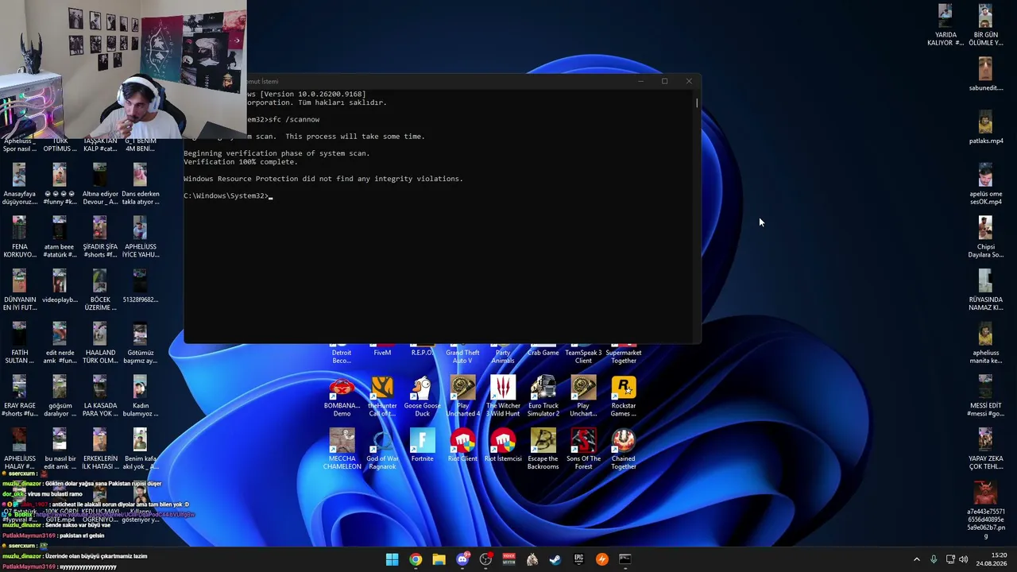Select the YARIDA KALIYOR video file

945,26
